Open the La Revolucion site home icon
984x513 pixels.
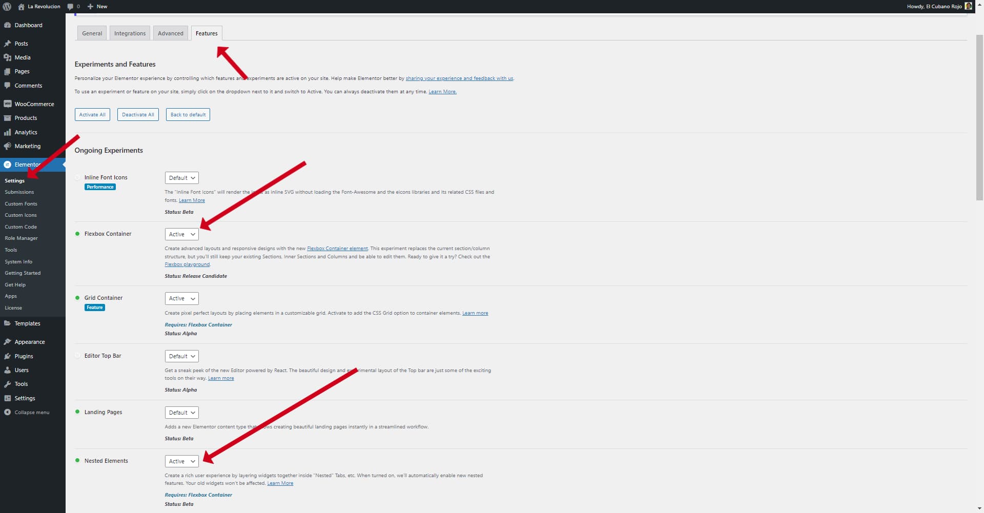tap(21, 7)
